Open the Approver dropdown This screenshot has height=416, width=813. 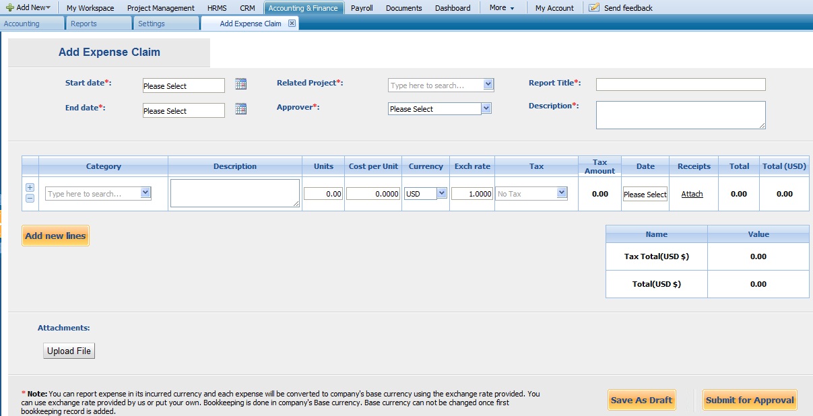486,108
